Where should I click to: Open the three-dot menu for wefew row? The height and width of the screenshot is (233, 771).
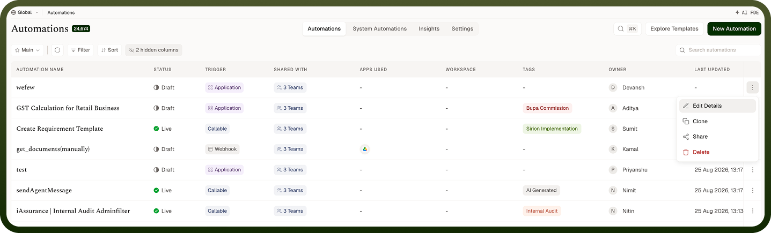click(752, 87)
